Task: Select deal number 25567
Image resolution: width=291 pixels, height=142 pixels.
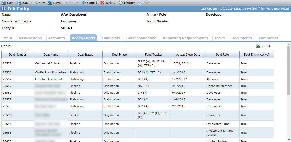Action: point(7,86)
